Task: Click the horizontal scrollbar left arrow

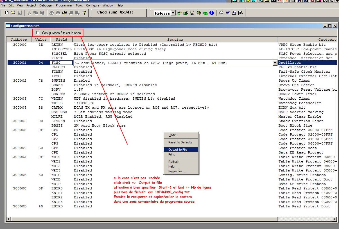Action: pos(9,219)
